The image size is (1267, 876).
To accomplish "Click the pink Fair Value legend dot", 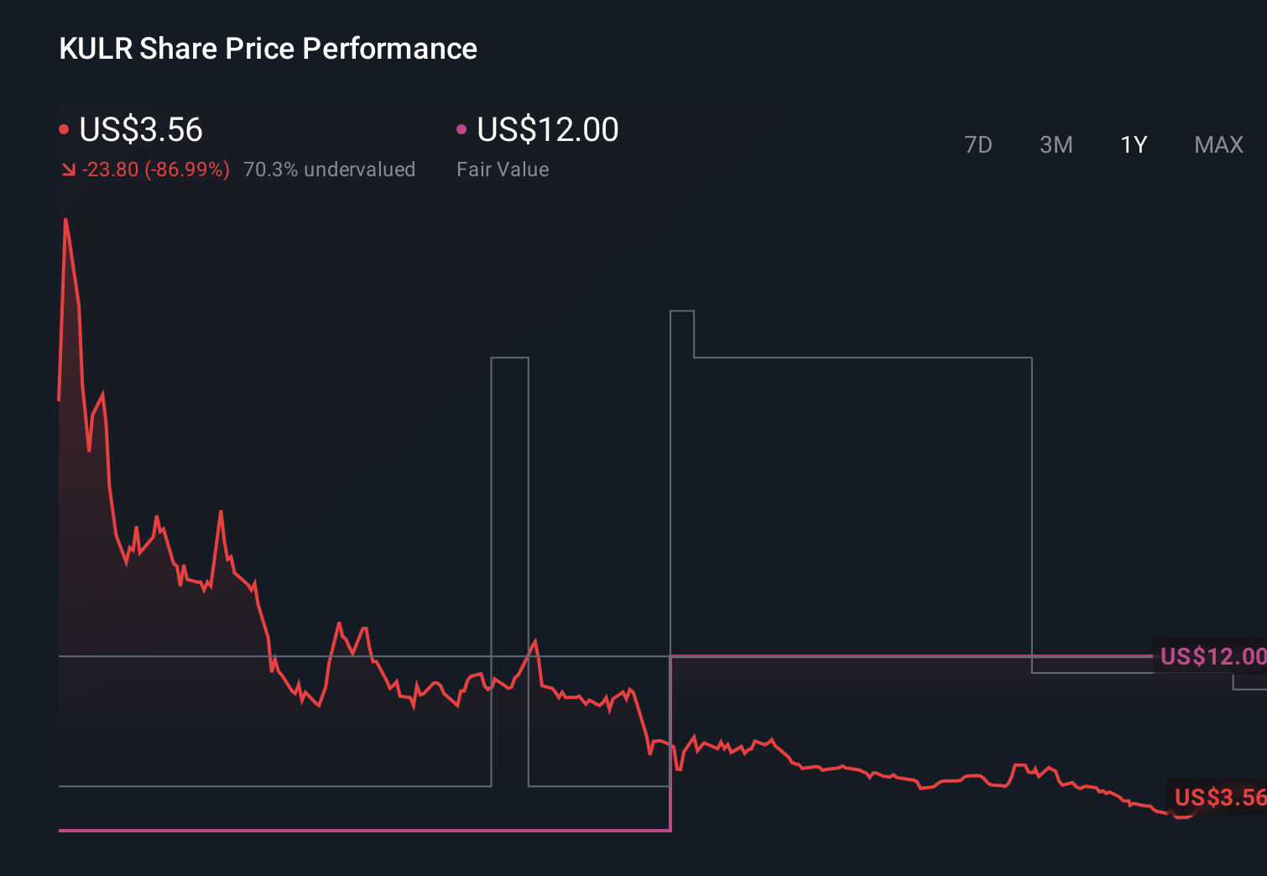I will (461, 128).
